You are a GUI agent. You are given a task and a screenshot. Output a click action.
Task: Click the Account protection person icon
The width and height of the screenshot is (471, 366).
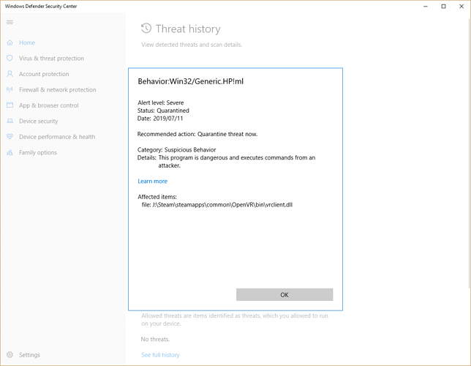pyautogui.click(x=10, y=74)
